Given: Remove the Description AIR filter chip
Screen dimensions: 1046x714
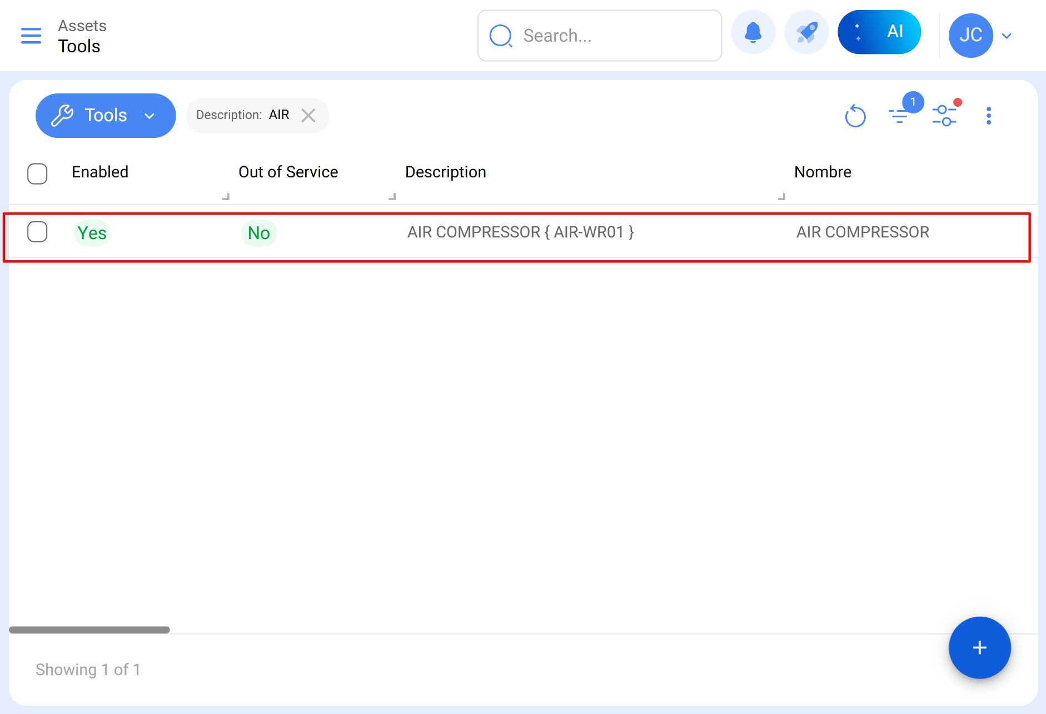Looking at the screenshot, I should [308, 115].
